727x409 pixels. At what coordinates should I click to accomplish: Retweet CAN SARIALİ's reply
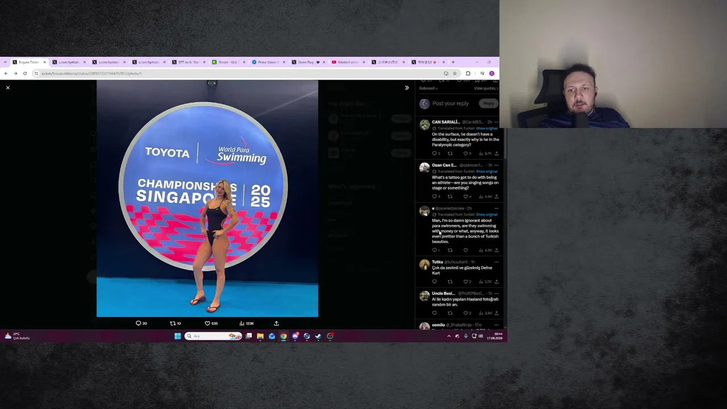coord(450,153)
